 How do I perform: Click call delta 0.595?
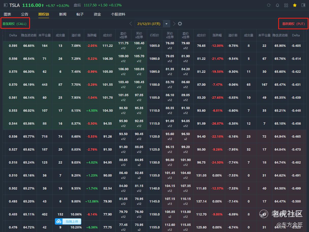[x=13, y=46]
